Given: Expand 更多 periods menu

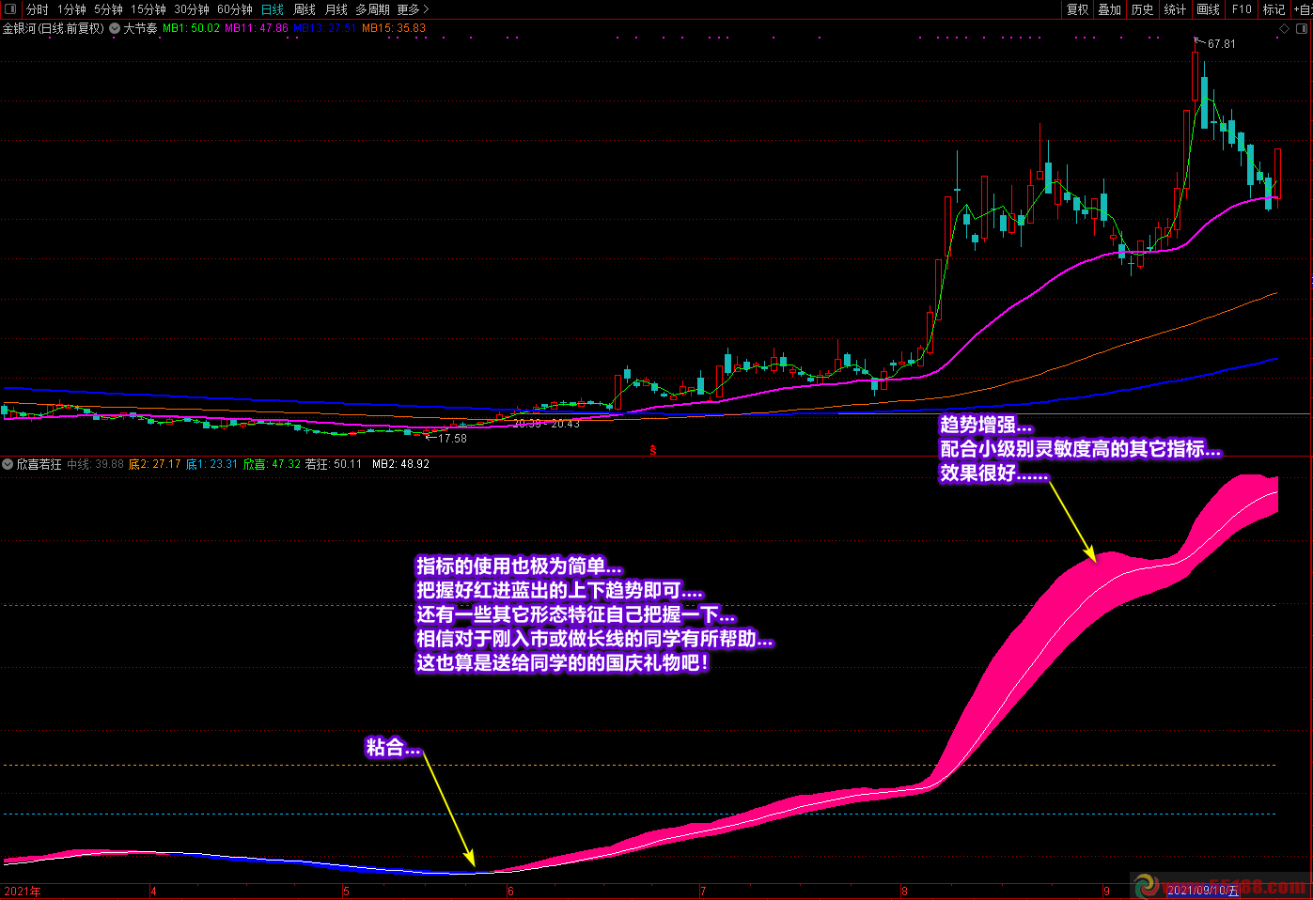Looking at the screenshot, I should click(412, 9).
